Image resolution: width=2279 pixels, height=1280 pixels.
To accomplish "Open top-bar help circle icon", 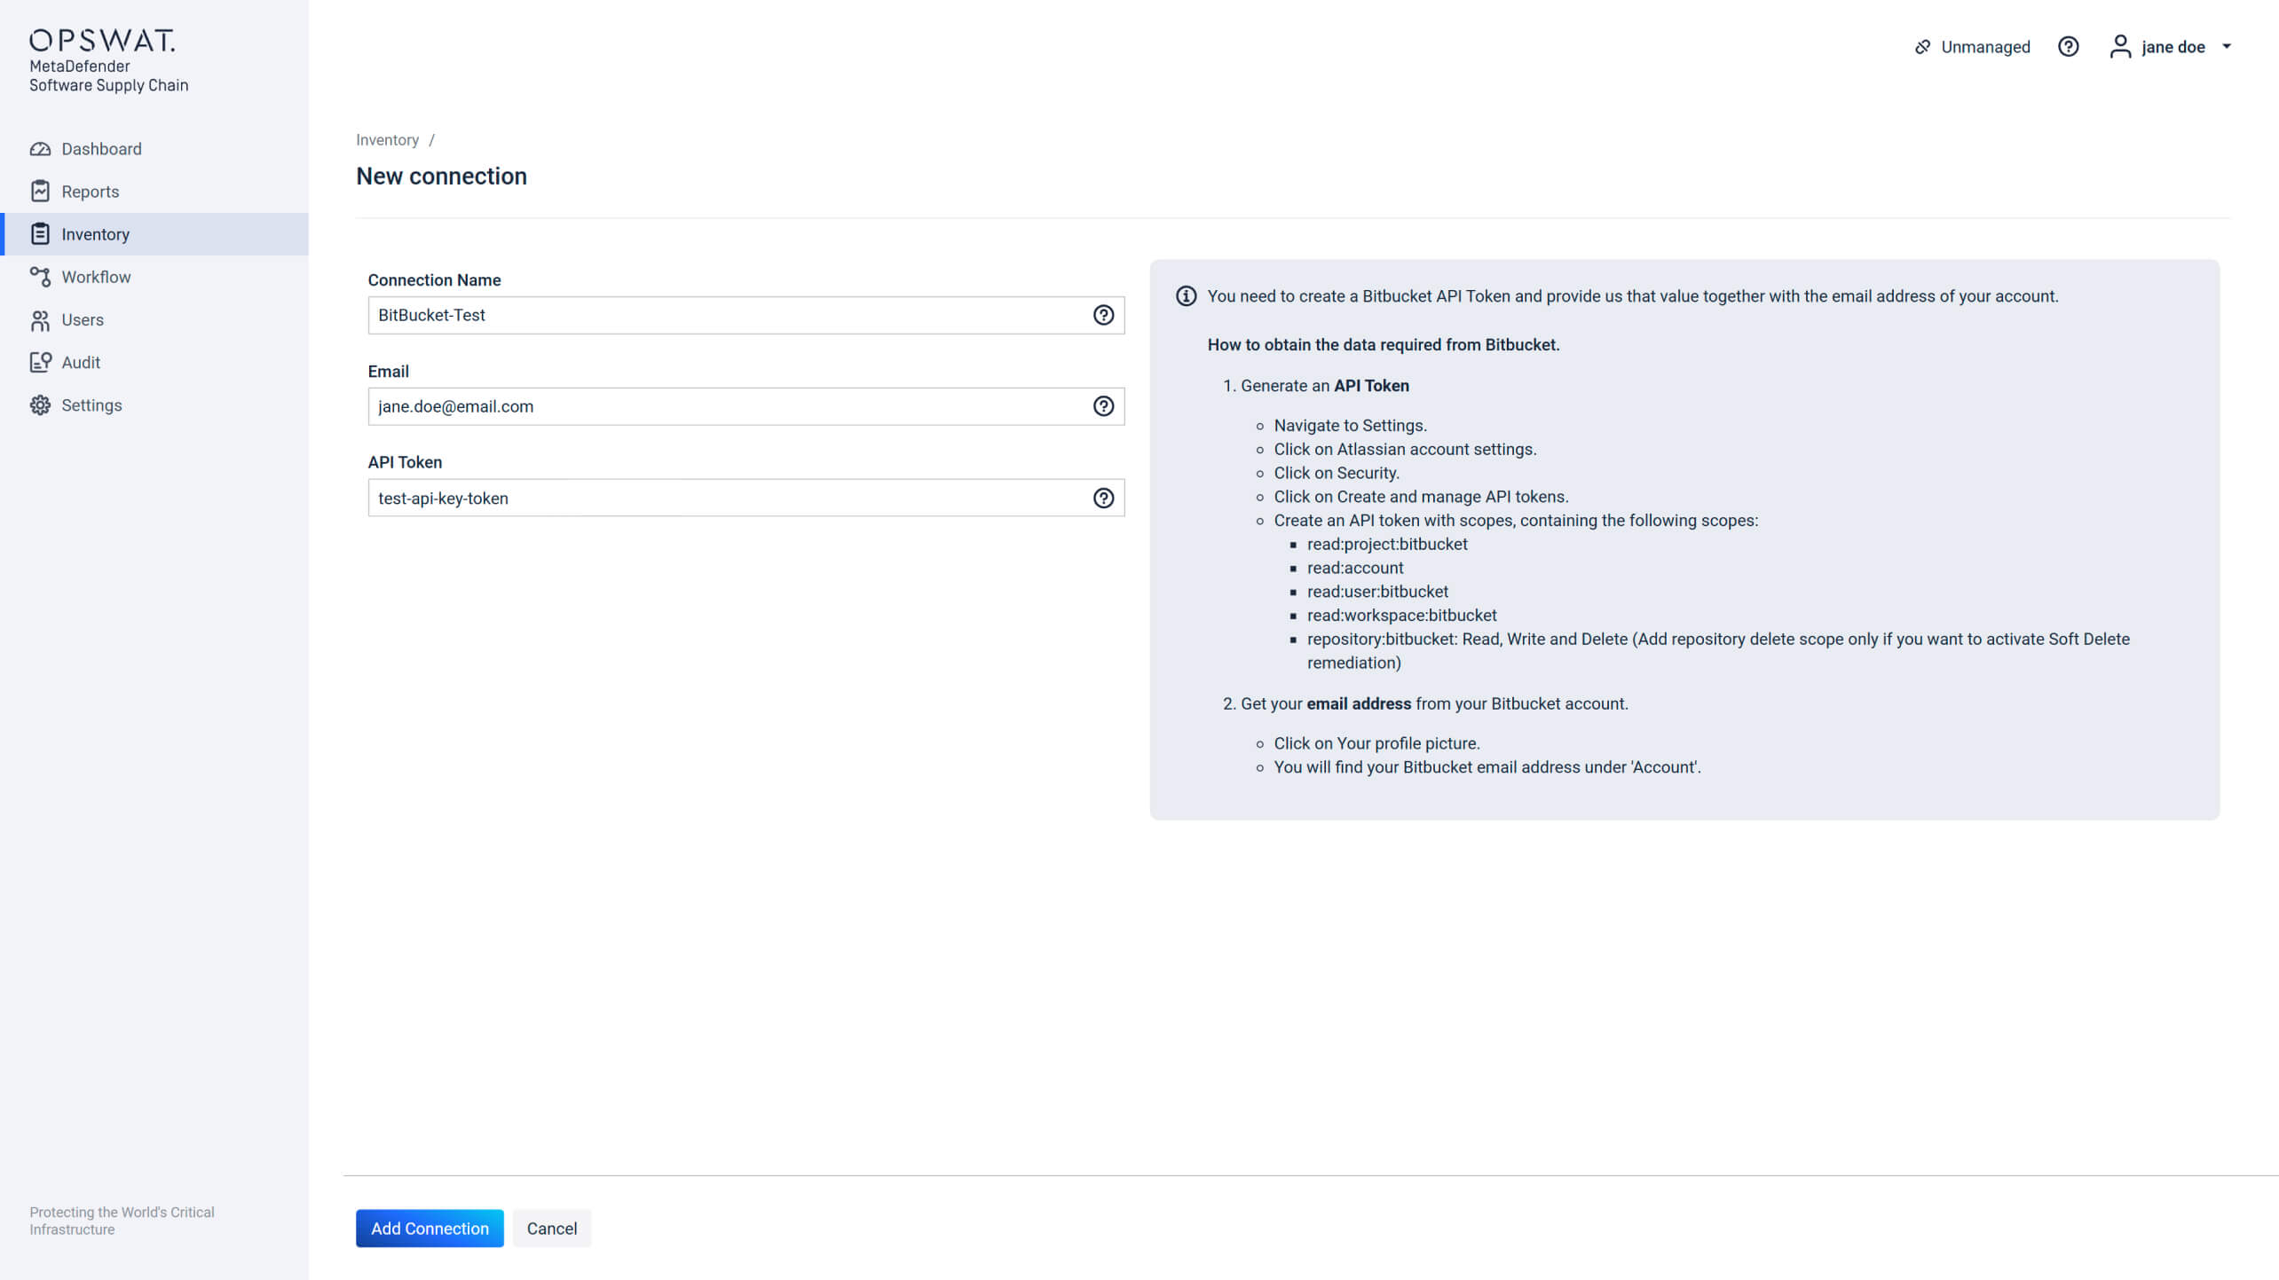I will coord(2068,46).
